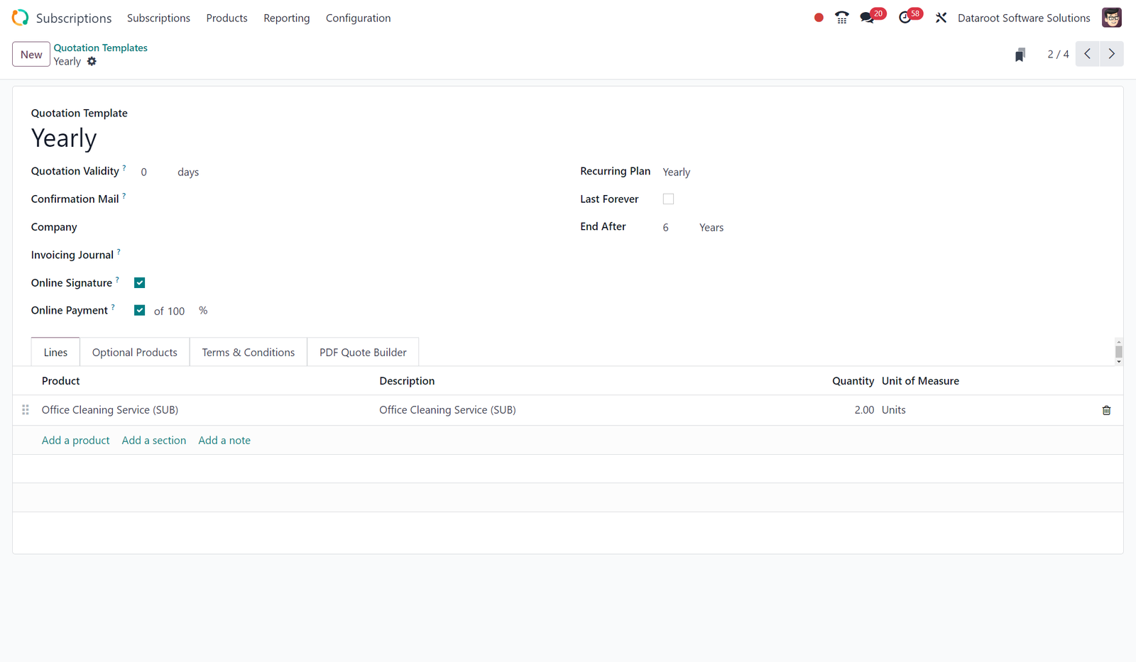Delete the Office Cleaning Service line
Image resolution: width=1136 pixels, height=662 pixels.
1106,410
